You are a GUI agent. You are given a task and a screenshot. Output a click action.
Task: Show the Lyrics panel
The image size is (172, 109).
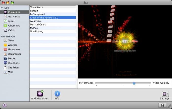pyautogui.click(x=9, y=21)
